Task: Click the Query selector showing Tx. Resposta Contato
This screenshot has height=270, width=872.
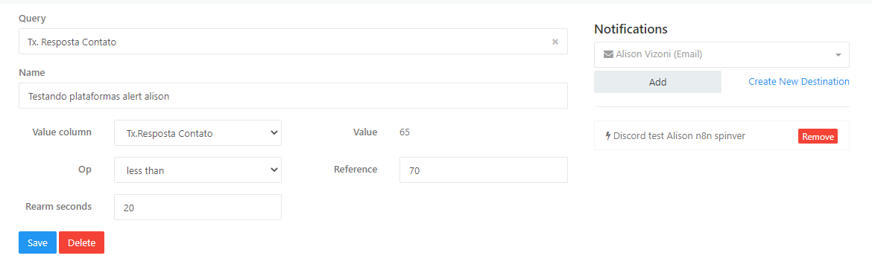Action: 293,42
